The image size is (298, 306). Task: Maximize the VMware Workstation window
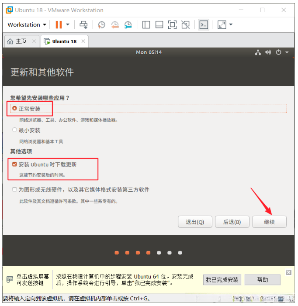[x=262, y=10]
